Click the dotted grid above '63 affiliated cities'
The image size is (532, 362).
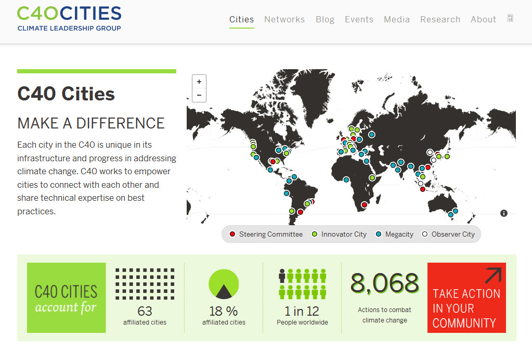[x=145, y=284]
